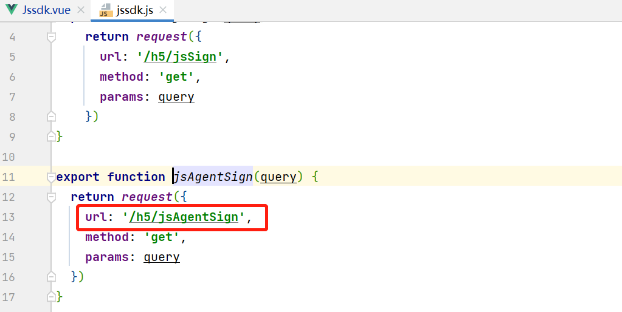Collapse the fold marker on line 4

click(51, 37)
